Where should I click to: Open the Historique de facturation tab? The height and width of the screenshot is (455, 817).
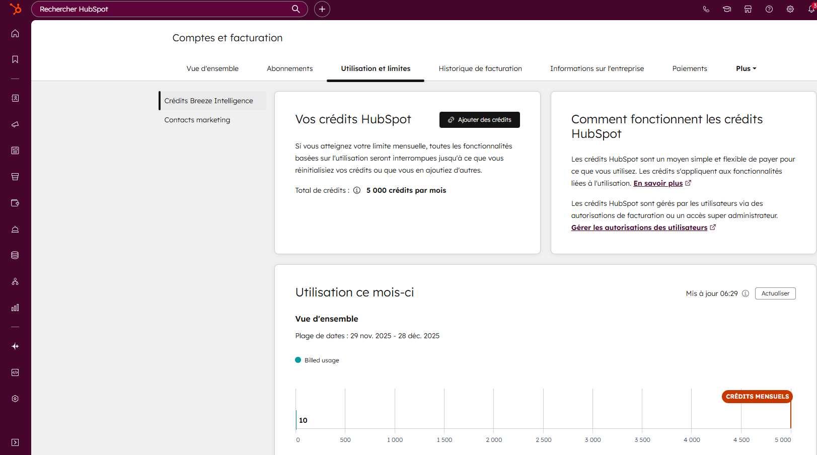coord(480,68)
